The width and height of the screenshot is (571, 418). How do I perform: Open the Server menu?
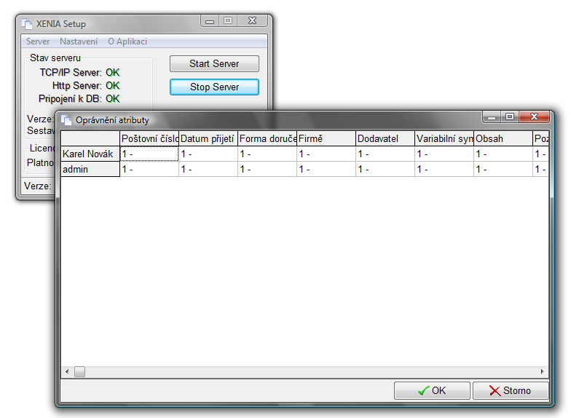pyautogui.click(x=38, y=42)
